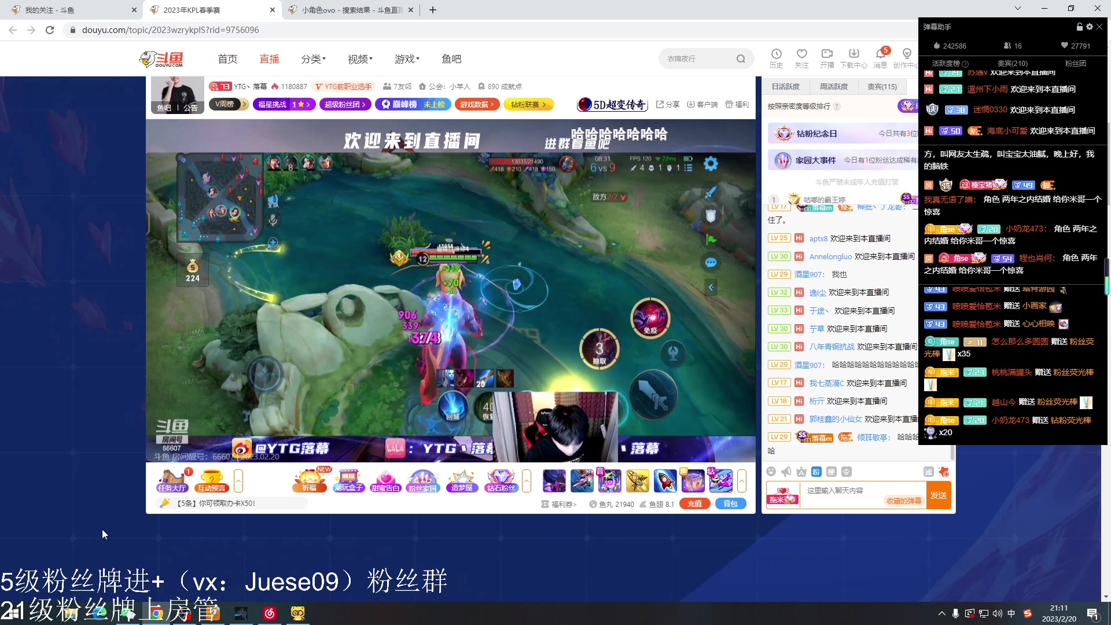The image size is (1111, 625).
Task: Go to 首页 in the nav bar
Action: [x=227, y=59]
